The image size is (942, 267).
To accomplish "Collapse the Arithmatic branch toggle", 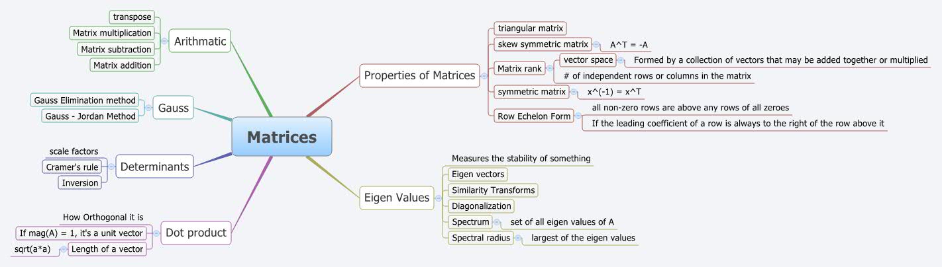I will pyautogui.click(x=163, y=41).
